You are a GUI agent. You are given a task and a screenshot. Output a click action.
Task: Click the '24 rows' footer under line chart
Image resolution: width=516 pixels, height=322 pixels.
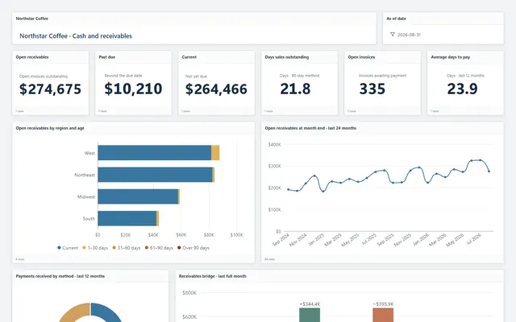[x=269, y=259]
